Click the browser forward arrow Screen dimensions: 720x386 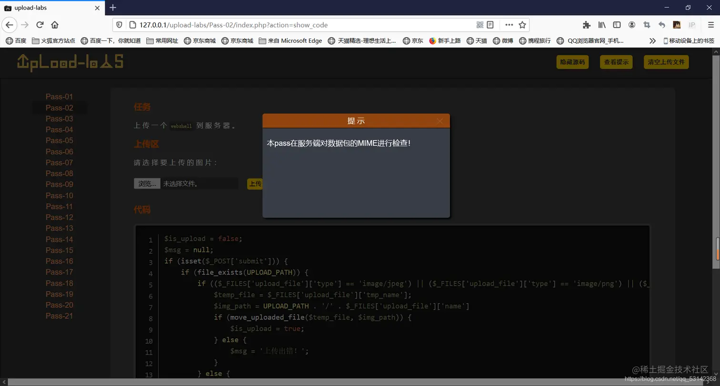pyautogui.click(x=25, y=25)
